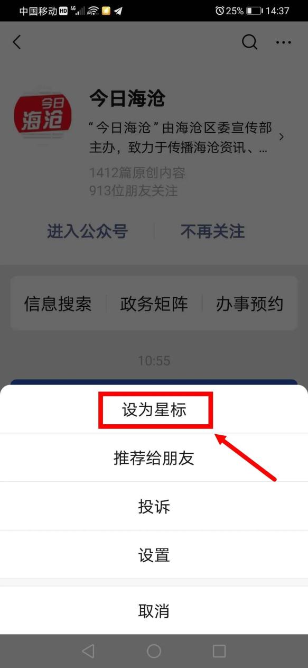
Task: Dismiss sheet with 取消 button
Action: click(154, 610)
